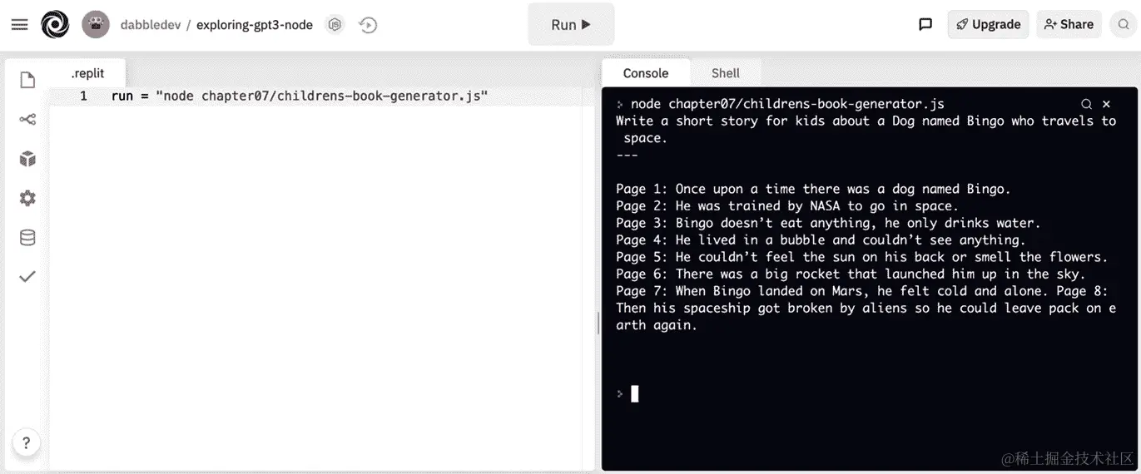Open the exploring-gpt3-node repl name
The width and height of the screenshot is (1141, 474).
pyautogui.click(x=255, y=25)
